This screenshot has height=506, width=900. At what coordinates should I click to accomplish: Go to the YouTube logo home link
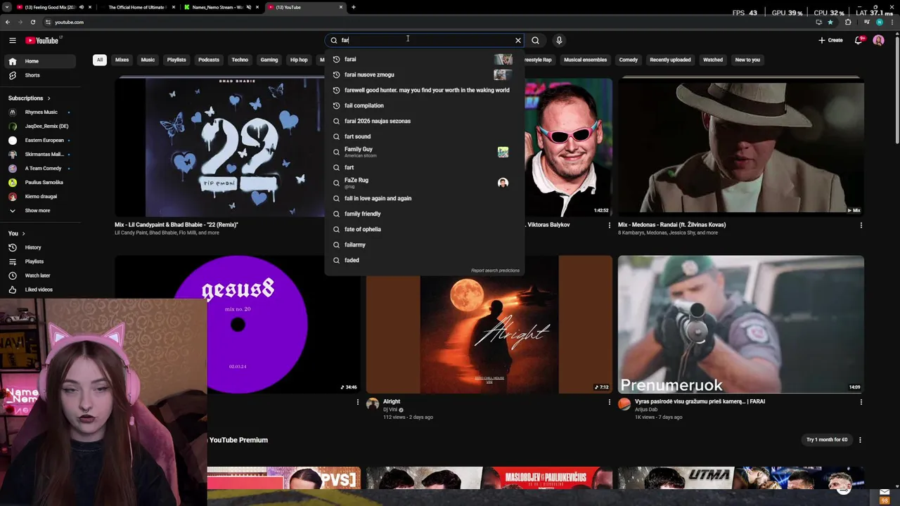pos(44,40)
